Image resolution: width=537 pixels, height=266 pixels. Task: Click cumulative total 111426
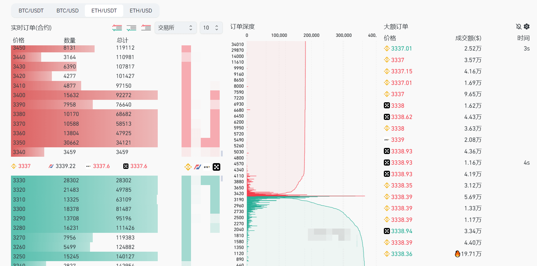[125, 228]
